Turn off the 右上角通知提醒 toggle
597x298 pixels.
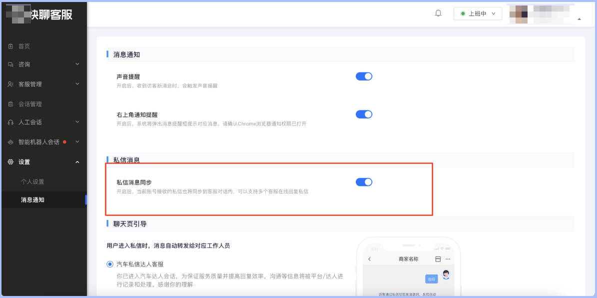tap(364, 114)
